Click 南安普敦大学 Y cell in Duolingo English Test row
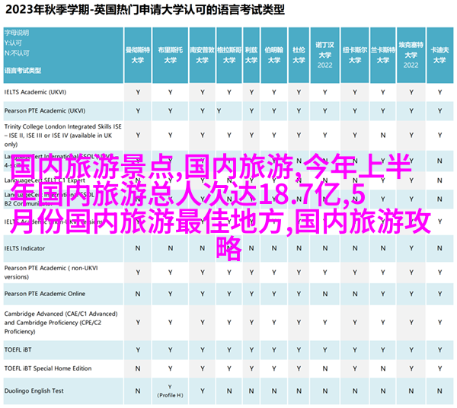Image resolution: width=457 pixels, height=408 pixels. coord(203,391)
